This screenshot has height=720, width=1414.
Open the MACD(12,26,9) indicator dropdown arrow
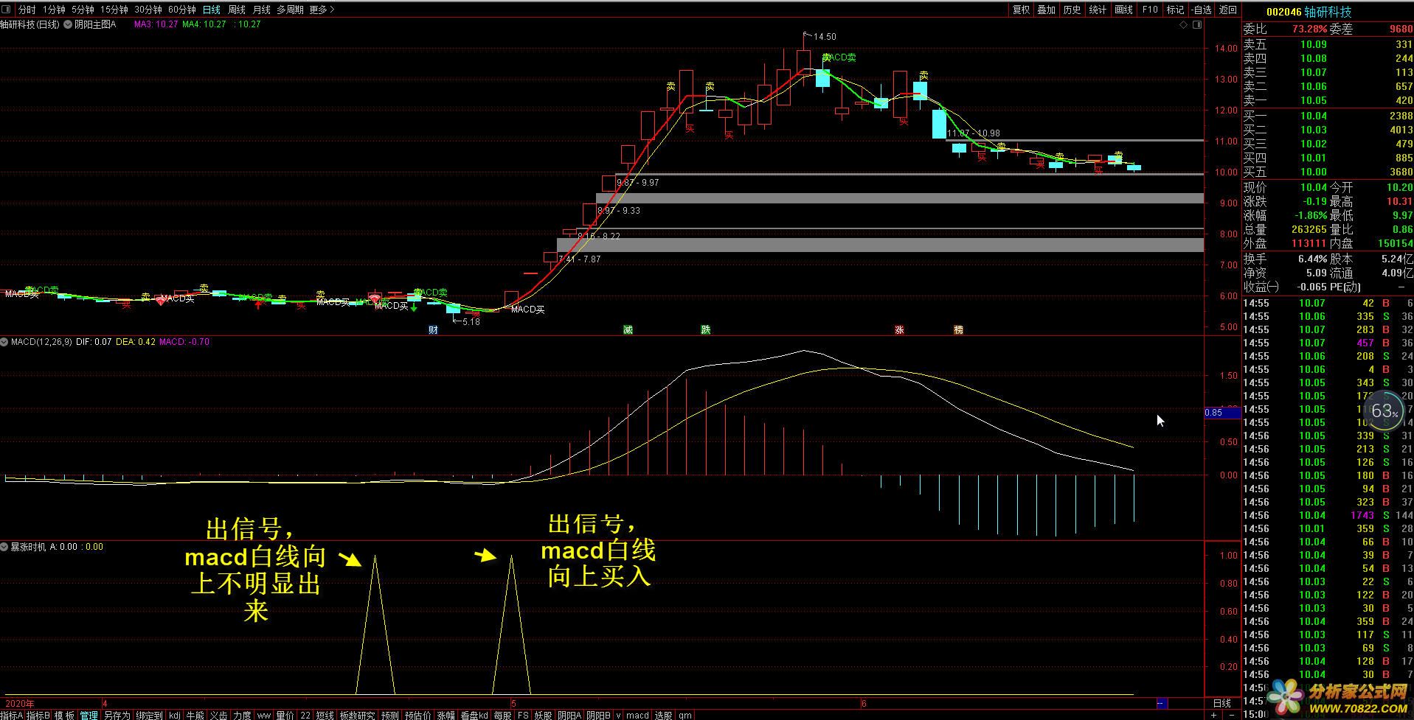[x=4, y=342]
